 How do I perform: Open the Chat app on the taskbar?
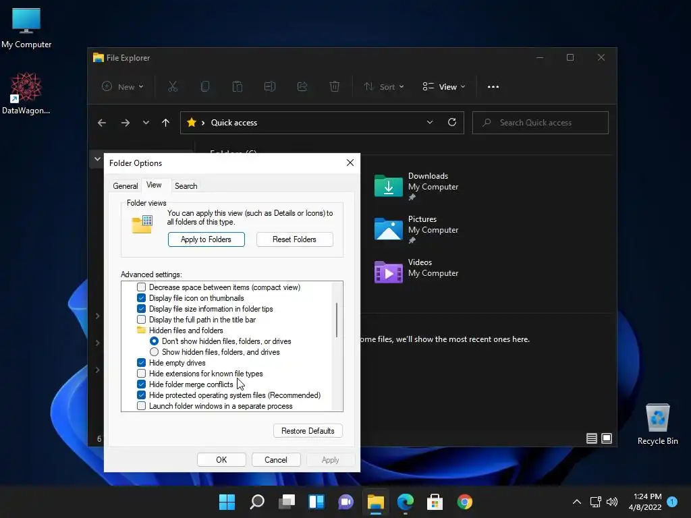pyautogui.click(x=346, y=502)
